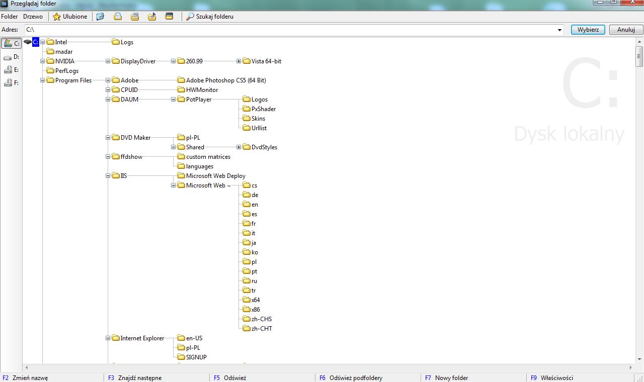Jump to the Desktop folder toolbar icon

click(x=100, y=17)
